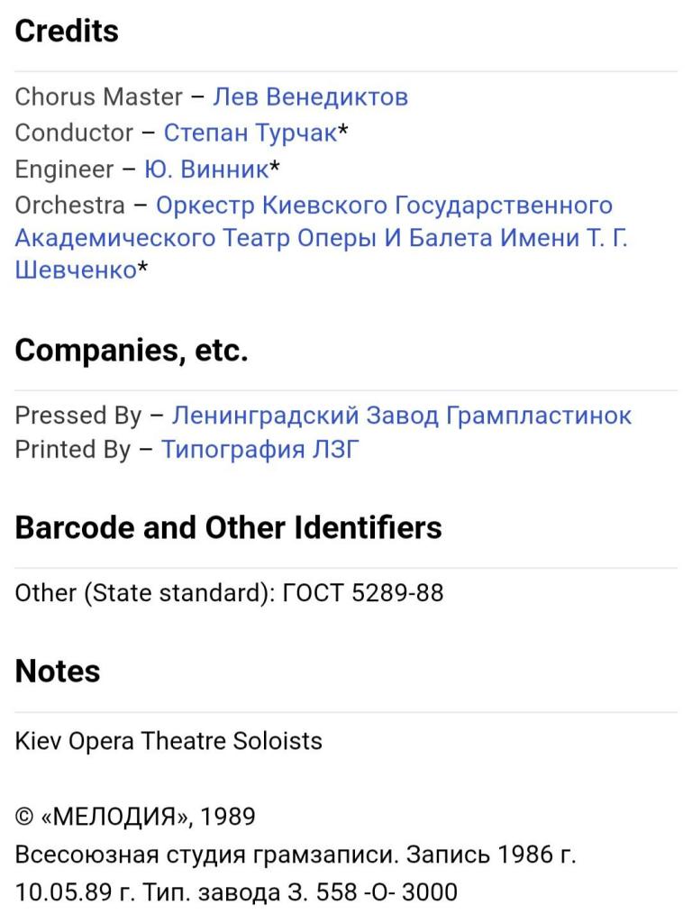
Task: Follow the Ю. Винник engineer link
Action: click(206, 169)
